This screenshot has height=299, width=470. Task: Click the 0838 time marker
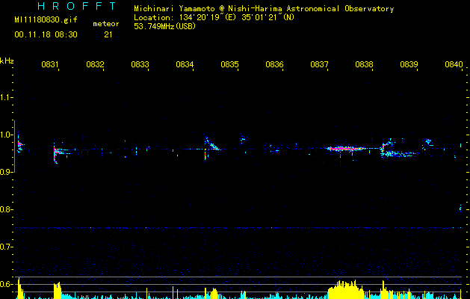coord(364,64)
